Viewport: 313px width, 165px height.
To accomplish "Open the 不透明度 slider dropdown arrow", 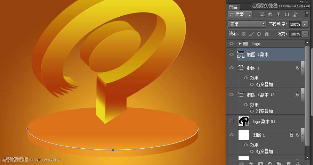I will click(305, 24).
